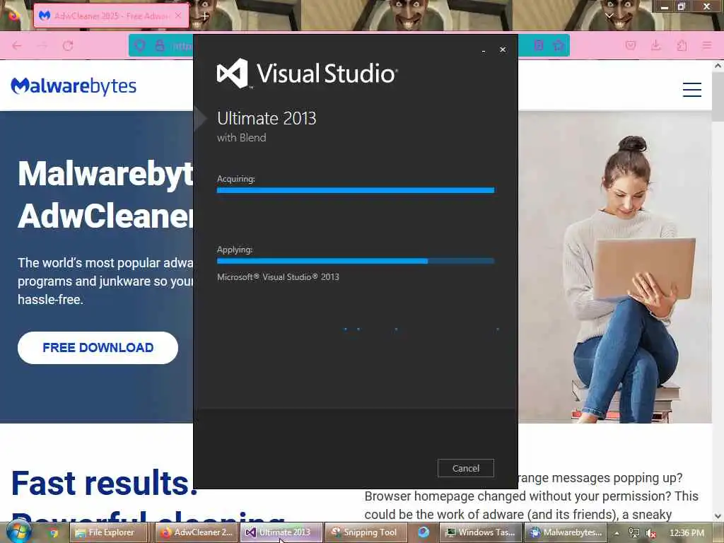Click the muted volume tray icon

(651, 533)
